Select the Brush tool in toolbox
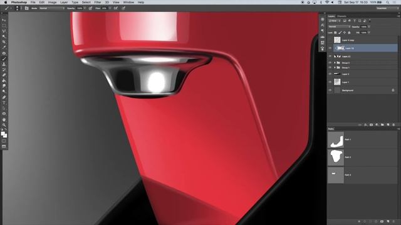 [x=4, y=59]
